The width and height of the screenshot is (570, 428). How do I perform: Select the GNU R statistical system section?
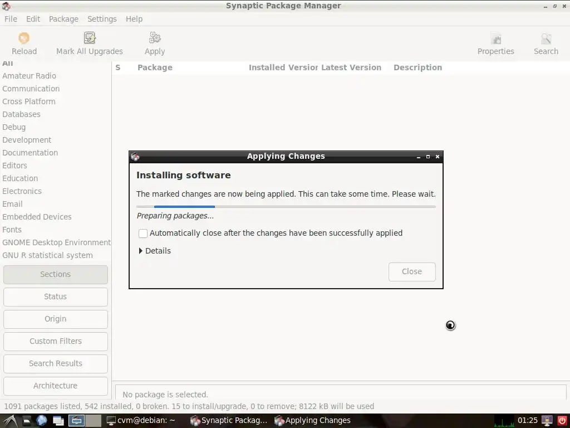[x=47, y=255]
